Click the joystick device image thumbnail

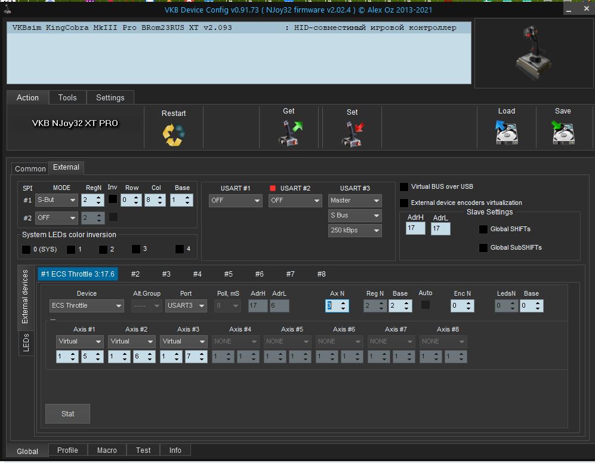tap(533, 53)
